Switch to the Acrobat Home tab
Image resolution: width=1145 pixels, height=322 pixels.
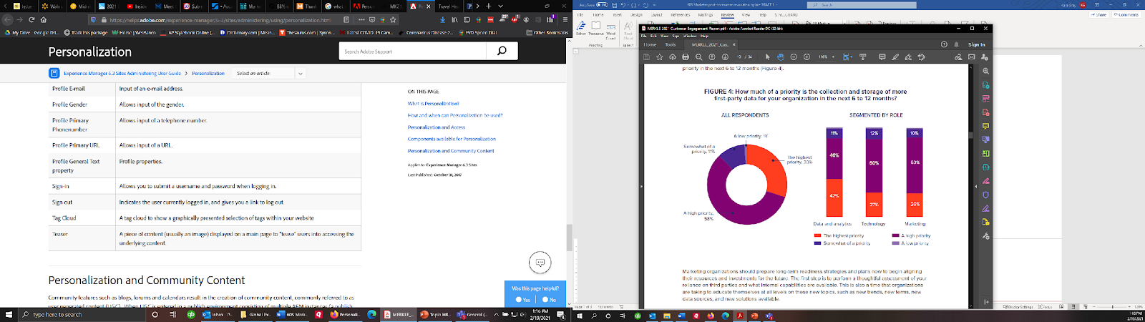[650, 44]
